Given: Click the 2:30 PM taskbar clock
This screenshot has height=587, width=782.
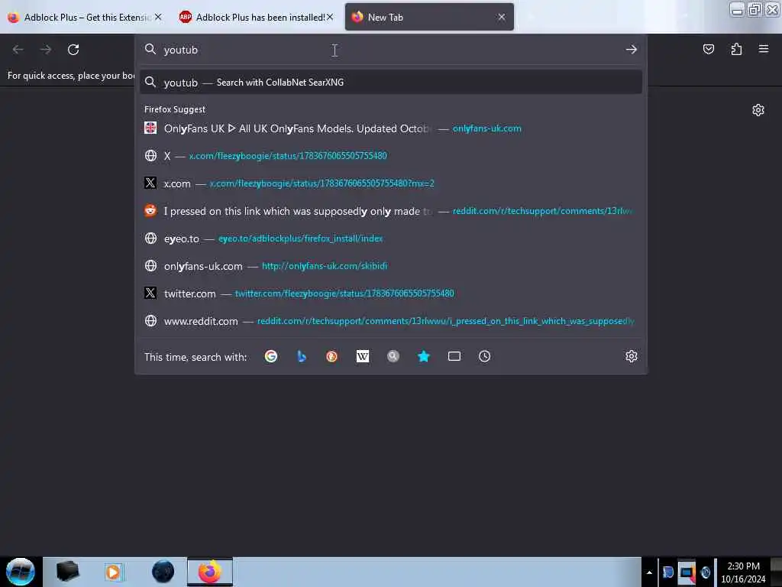Looking at the screenshot, I should (743, 572).
